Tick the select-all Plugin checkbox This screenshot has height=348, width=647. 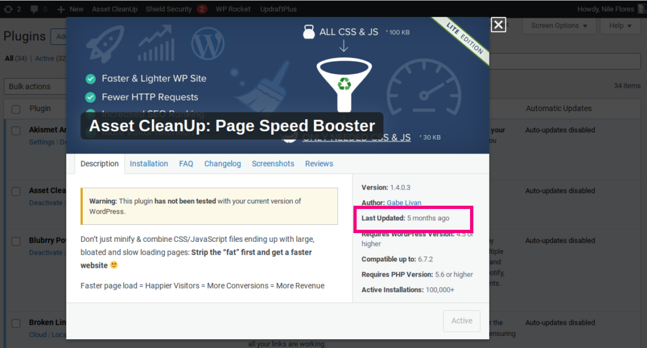click(16, 109)
